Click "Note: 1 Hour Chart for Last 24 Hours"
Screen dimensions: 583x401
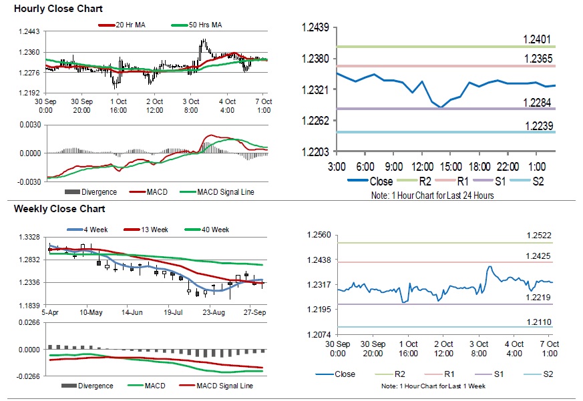tap(433, 195)
